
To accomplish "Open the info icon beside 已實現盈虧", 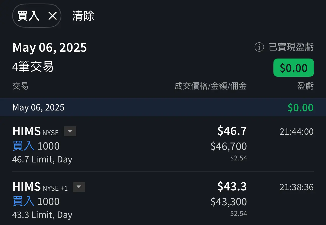I will tap(259, 47).
